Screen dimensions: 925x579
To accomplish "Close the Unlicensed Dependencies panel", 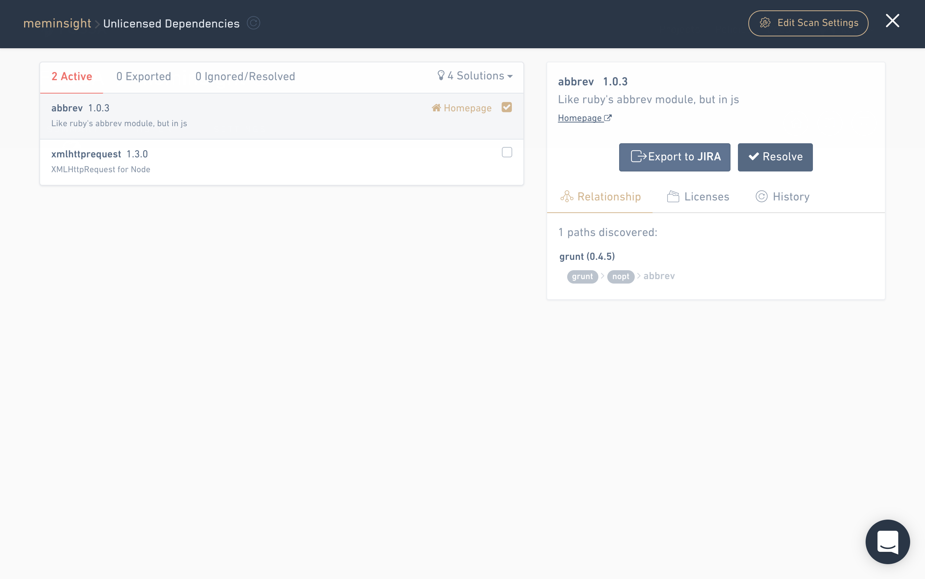I will pyautogui.click(x=892, y=21).
